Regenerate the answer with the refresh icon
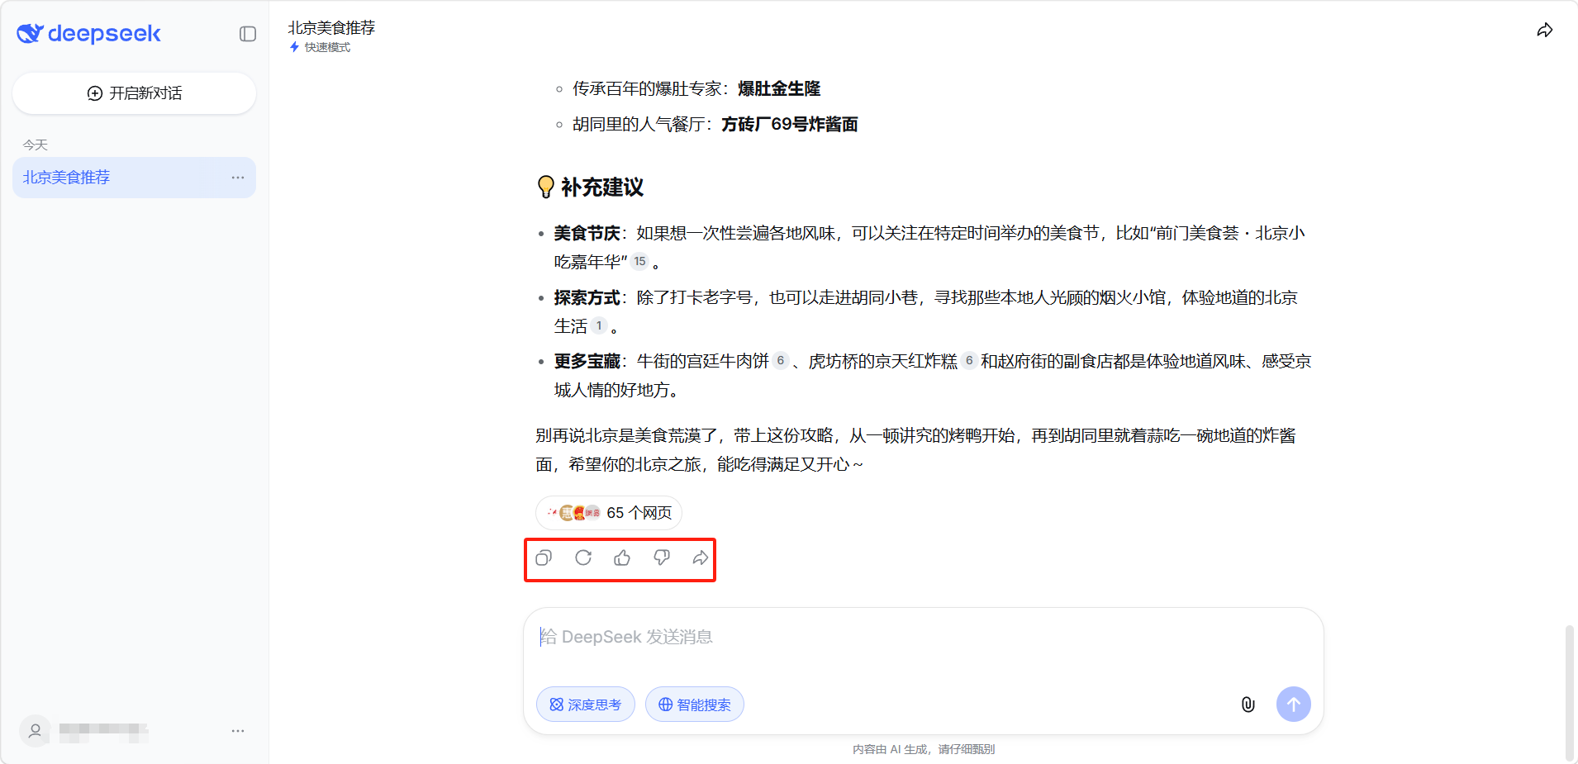 583,558
